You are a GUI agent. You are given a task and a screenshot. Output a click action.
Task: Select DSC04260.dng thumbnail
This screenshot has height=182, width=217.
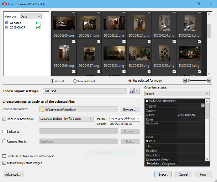pyautogui.click(x=64, y=23)
